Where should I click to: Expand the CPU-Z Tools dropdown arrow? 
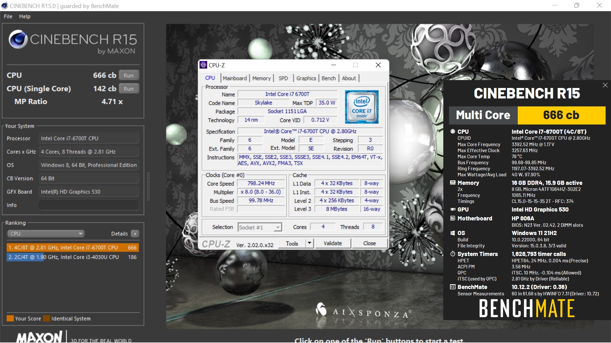[309, 243]
